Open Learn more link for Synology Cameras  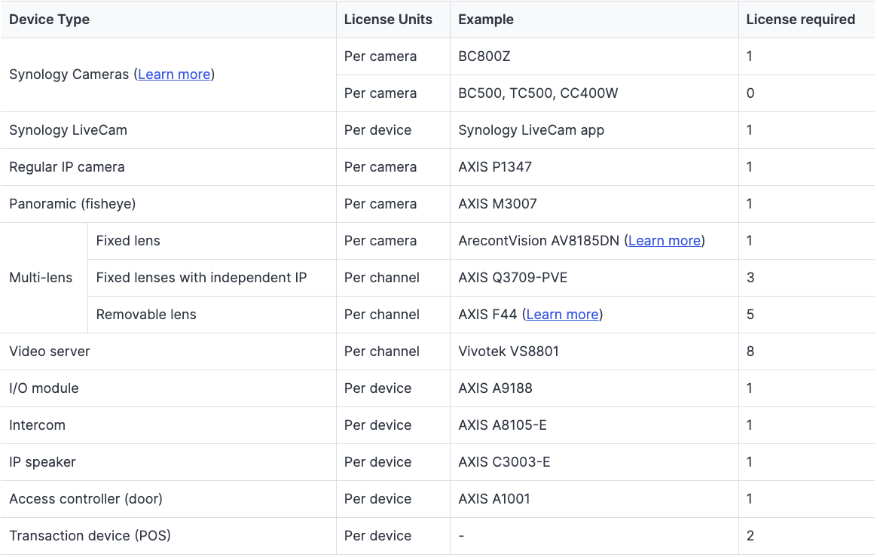click(x=174, y=75)
